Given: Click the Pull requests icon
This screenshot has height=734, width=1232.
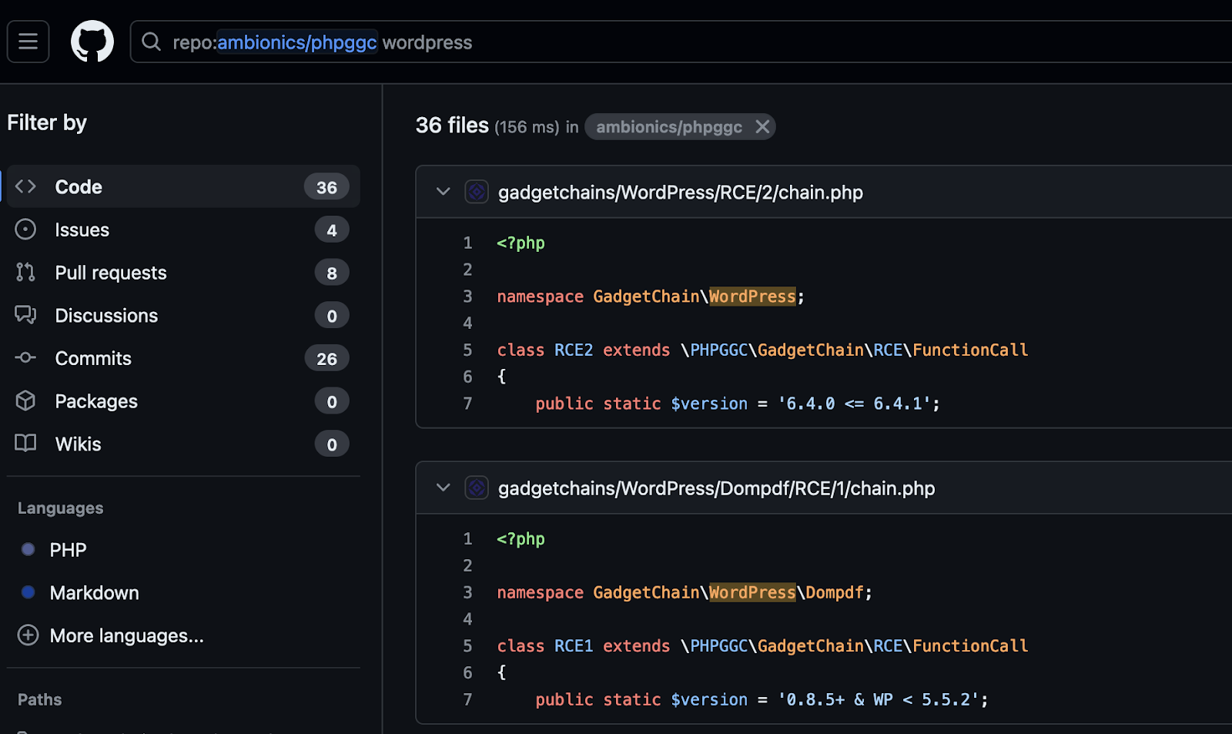Looking at the screenshot, I should pos(25,272).
